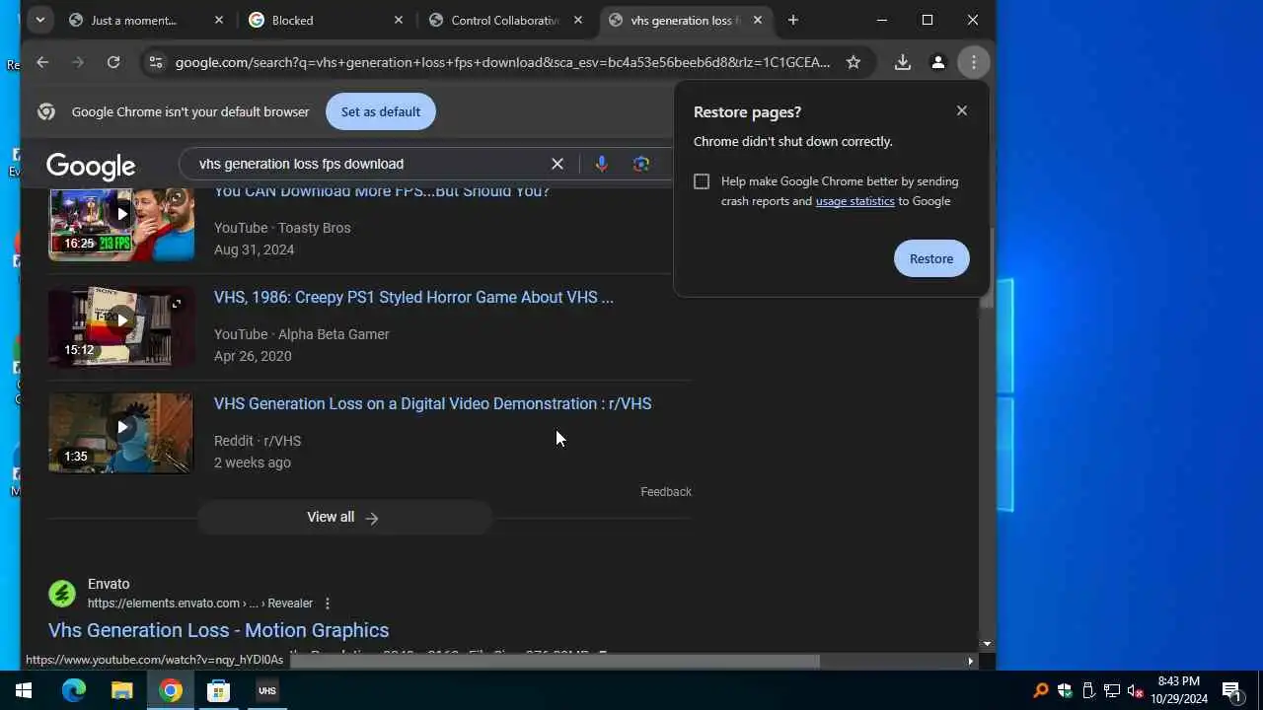This screenshot has width=1263, height=710.
Task: Click the Envato URL breadcrumb text
Action: [200, 603]
